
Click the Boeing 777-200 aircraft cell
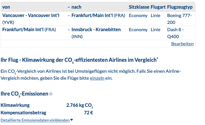(x=180, y=19)
